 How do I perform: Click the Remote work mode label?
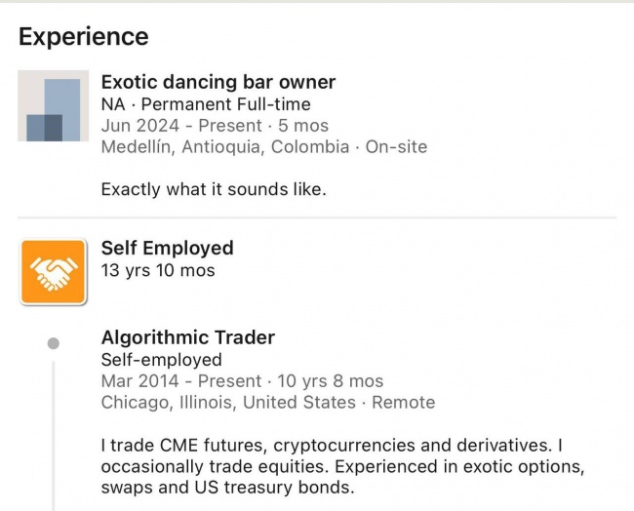click(x=403, y=402)
